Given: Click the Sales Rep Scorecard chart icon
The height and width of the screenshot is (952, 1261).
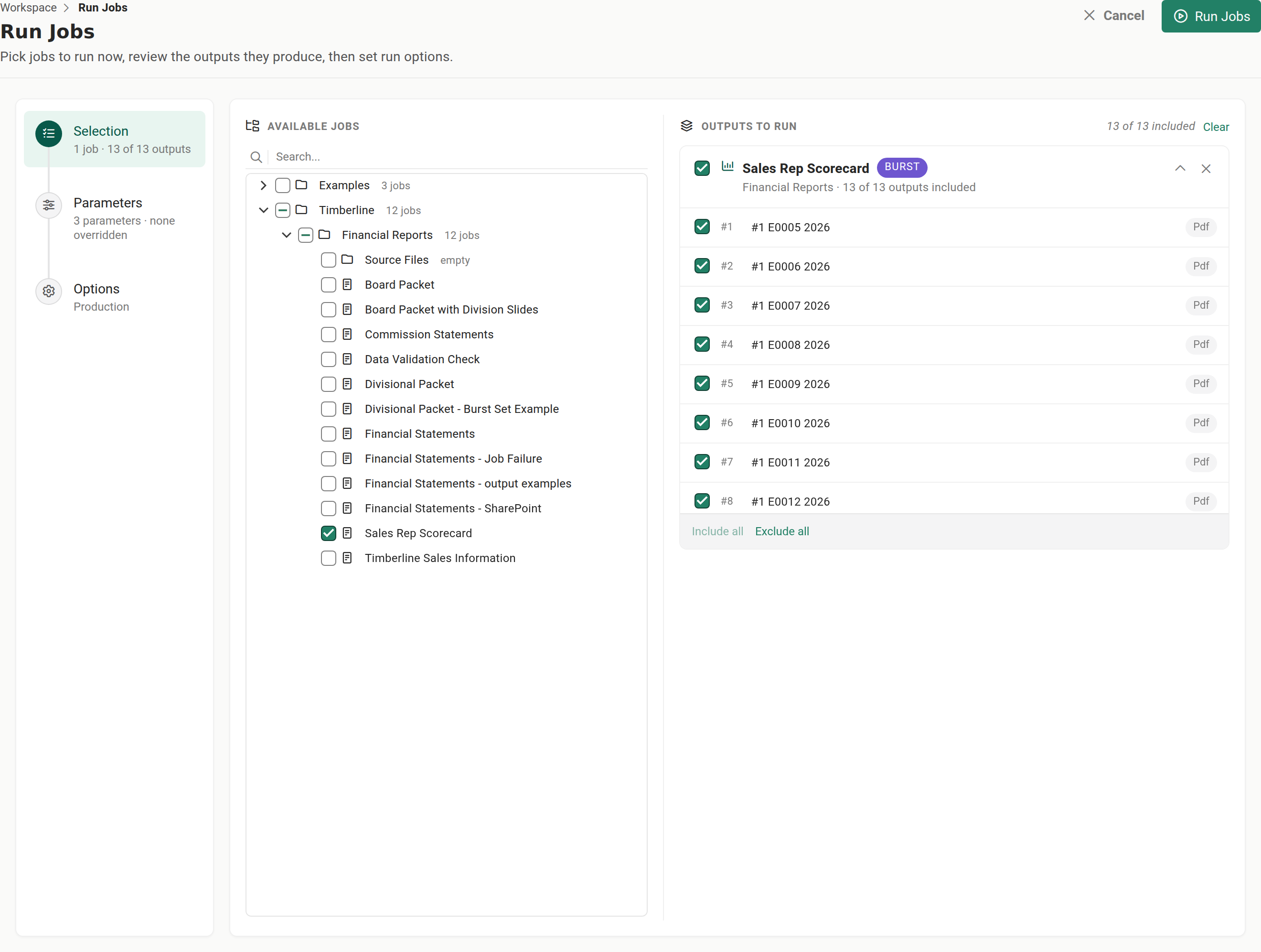Looking at the screenshot, I should click(727, 166).
